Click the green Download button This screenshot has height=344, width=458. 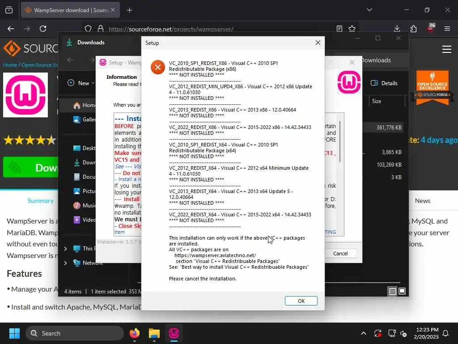31,168
